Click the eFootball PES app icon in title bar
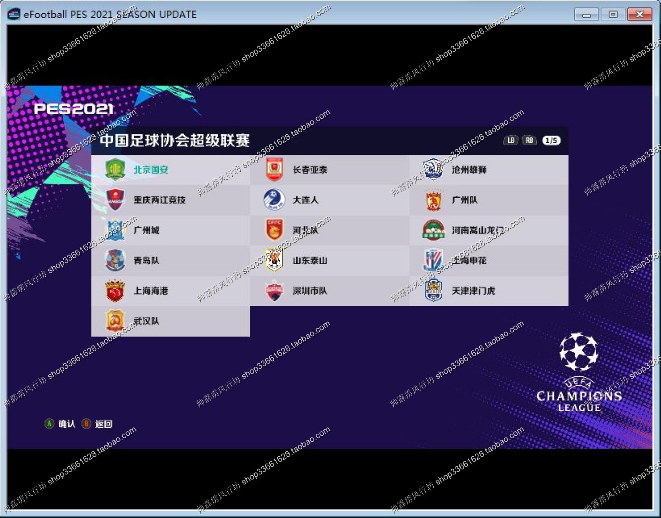Screen dimensions: 661x518 [x=14, y=14]
